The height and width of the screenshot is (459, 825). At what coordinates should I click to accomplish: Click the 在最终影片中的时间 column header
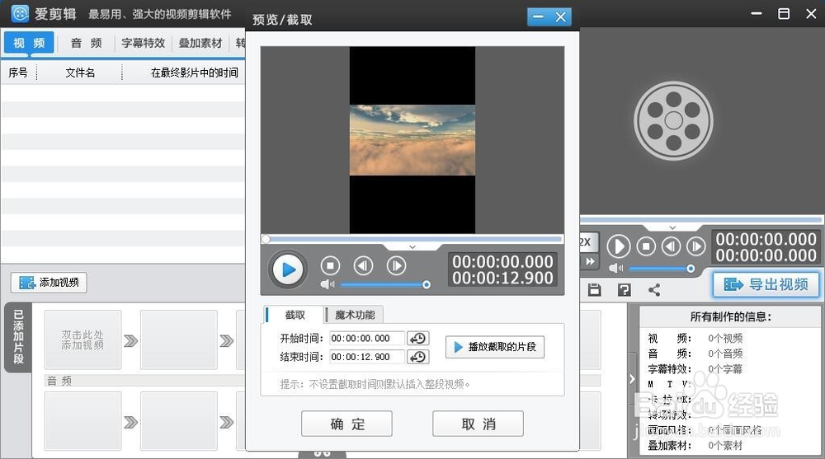point(194,73)
